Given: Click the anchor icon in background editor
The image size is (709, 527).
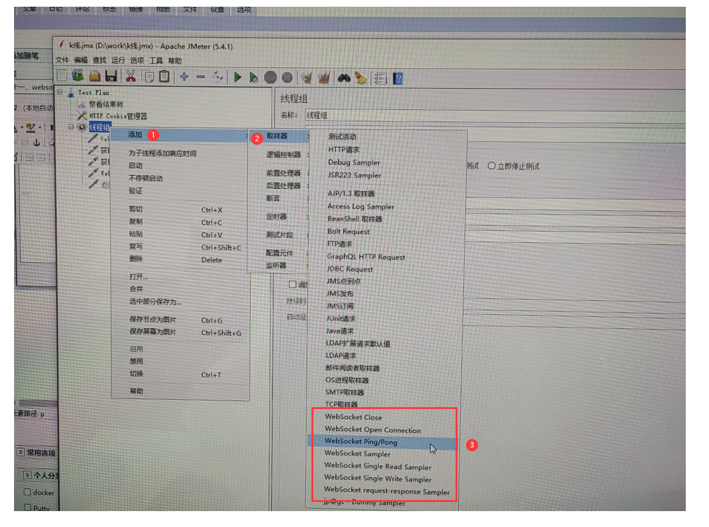Looking at the screenshot, I should 37,142.
